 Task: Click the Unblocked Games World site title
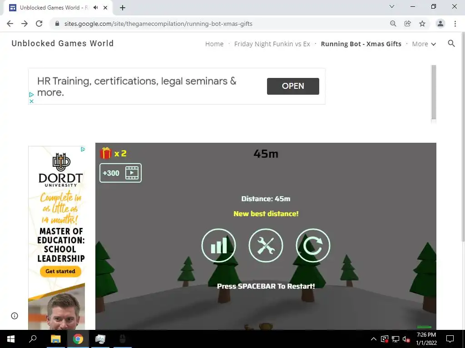click(63, 43)
